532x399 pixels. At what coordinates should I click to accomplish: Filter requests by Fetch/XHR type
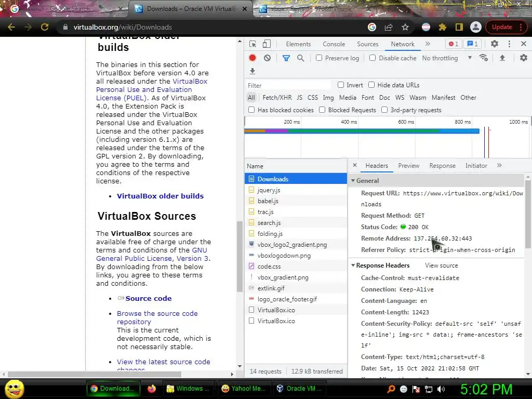(277, 97)
